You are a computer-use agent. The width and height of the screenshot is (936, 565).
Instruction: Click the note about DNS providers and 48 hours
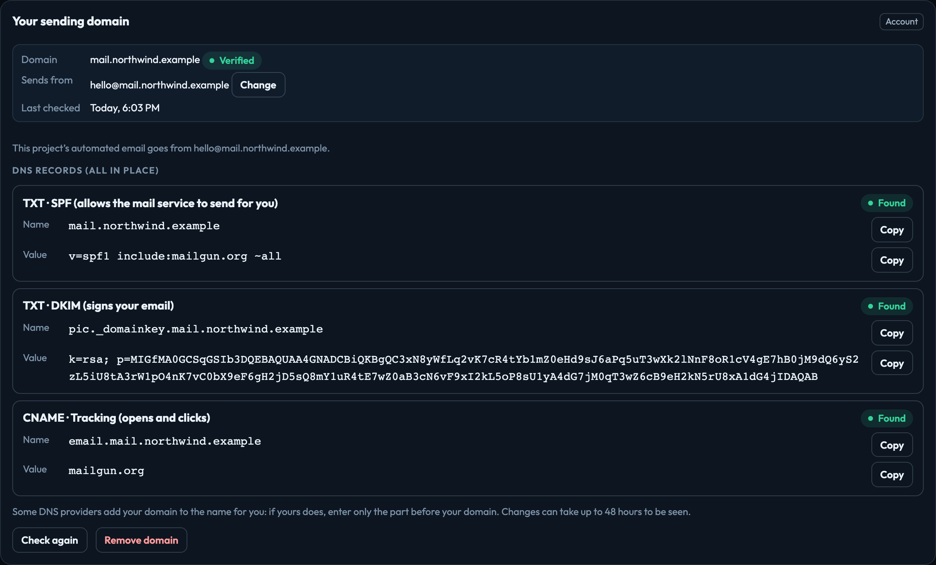(x=351, y=512)
